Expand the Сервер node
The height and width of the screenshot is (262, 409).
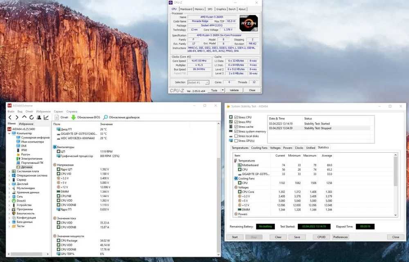coord(9,180)
